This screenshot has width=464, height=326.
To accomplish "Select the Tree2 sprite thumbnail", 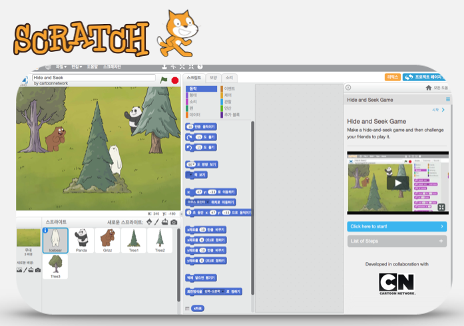I will (160, 240).
